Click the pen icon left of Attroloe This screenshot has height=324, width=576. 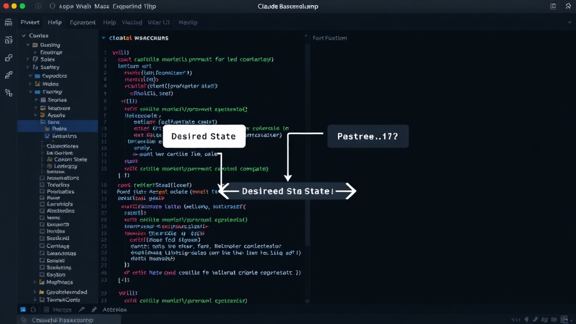click(94, 310)
